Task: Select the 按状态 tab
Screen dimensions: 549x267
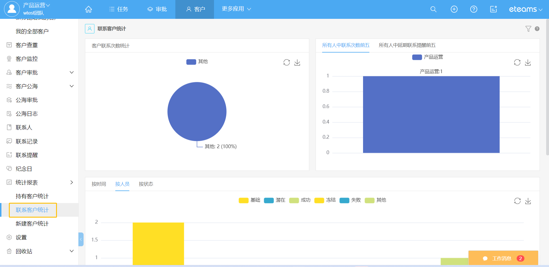Action: pos(146,184)
